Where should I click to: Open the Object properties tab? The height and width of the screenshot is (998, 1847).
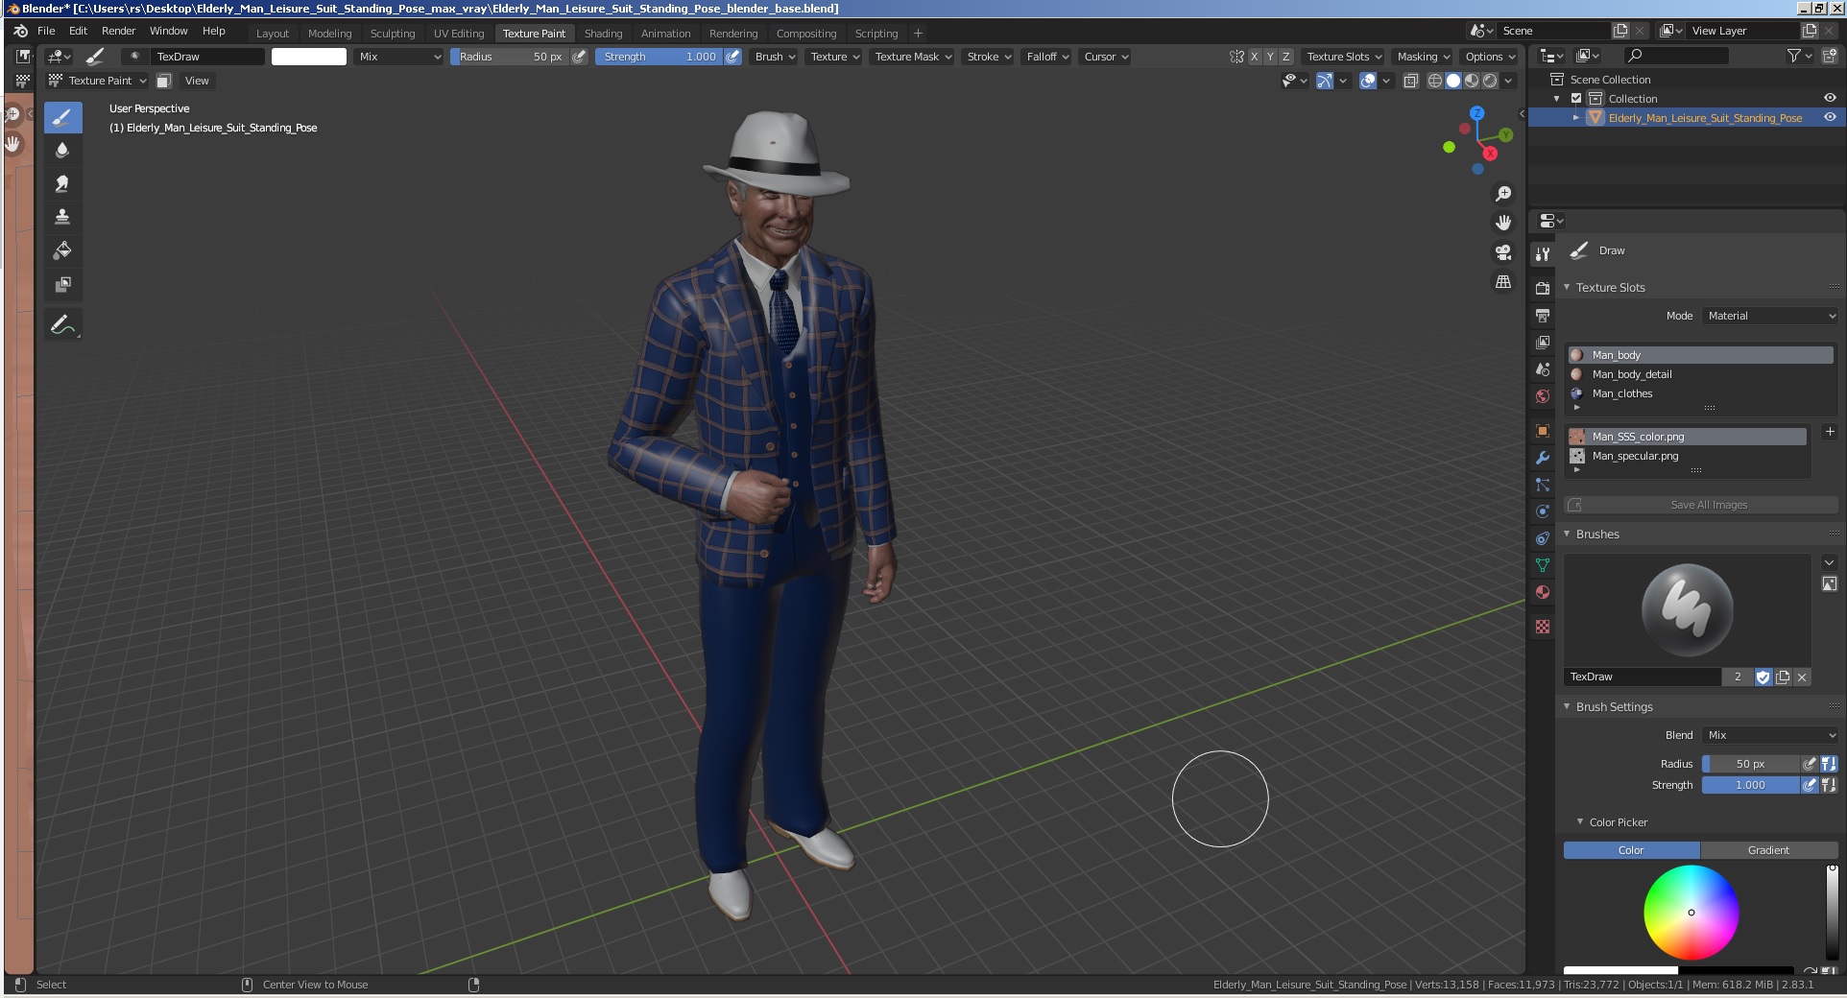tap(1543, 431)
